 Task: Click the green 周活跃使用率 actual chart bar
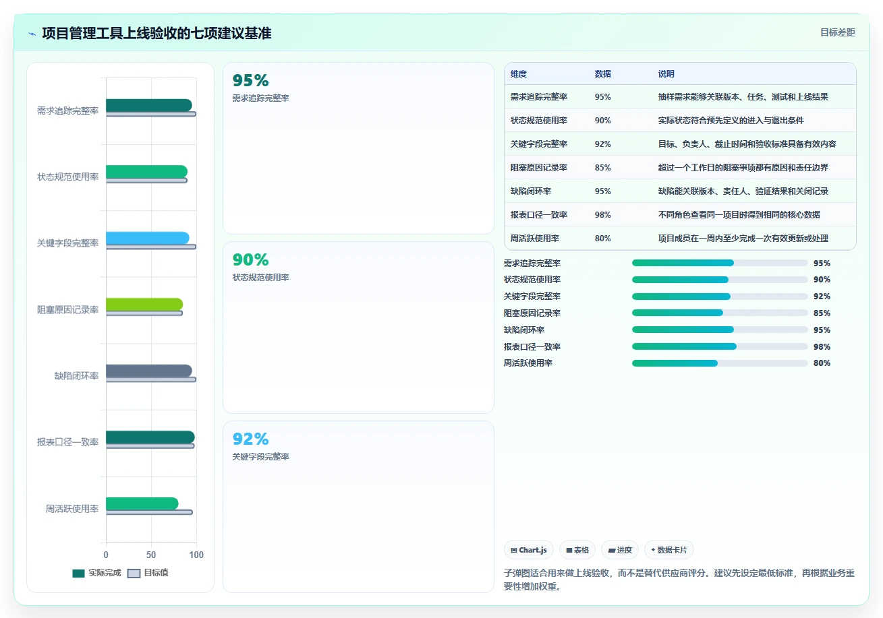142,503
